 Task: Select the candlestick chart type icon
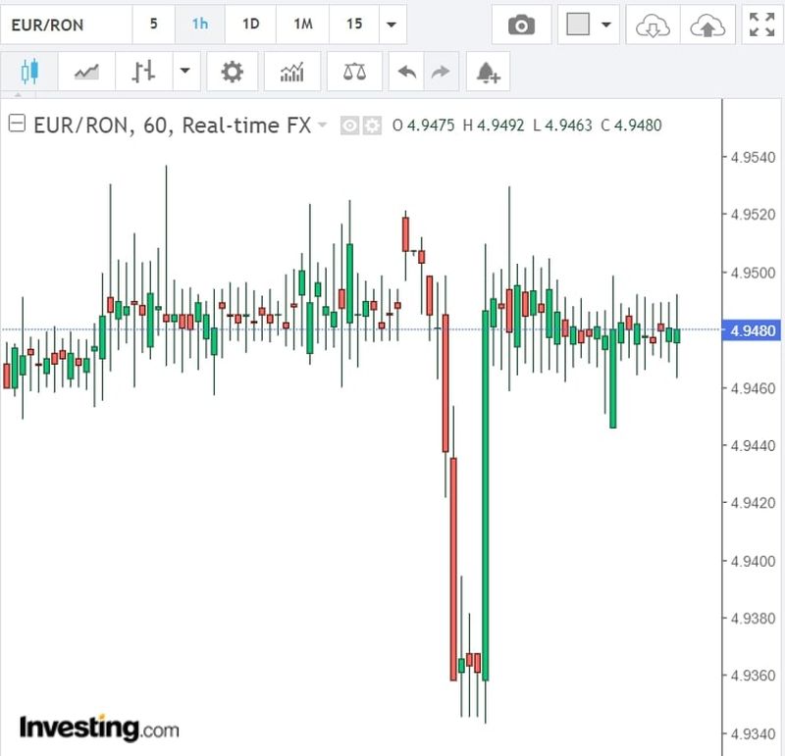click(28, 72)
